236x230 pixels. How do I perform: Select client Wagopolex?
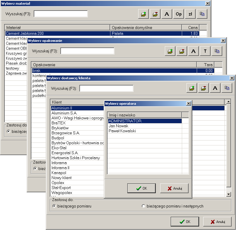point(77,192)
